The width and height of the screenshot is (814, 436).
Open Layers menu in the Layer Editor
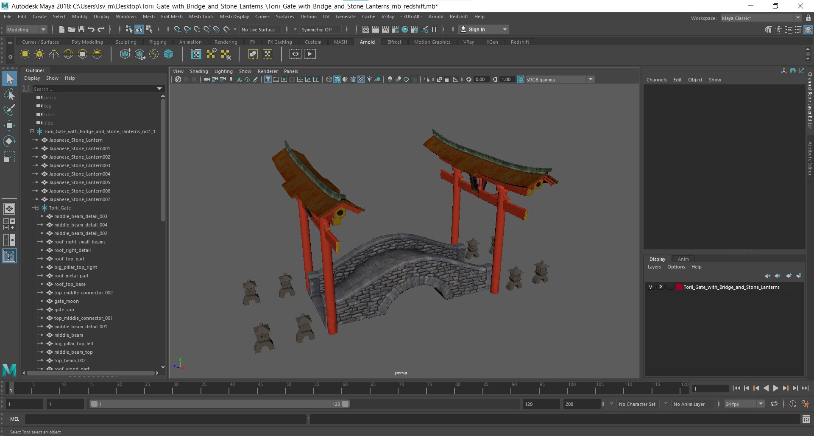[654, 267]
